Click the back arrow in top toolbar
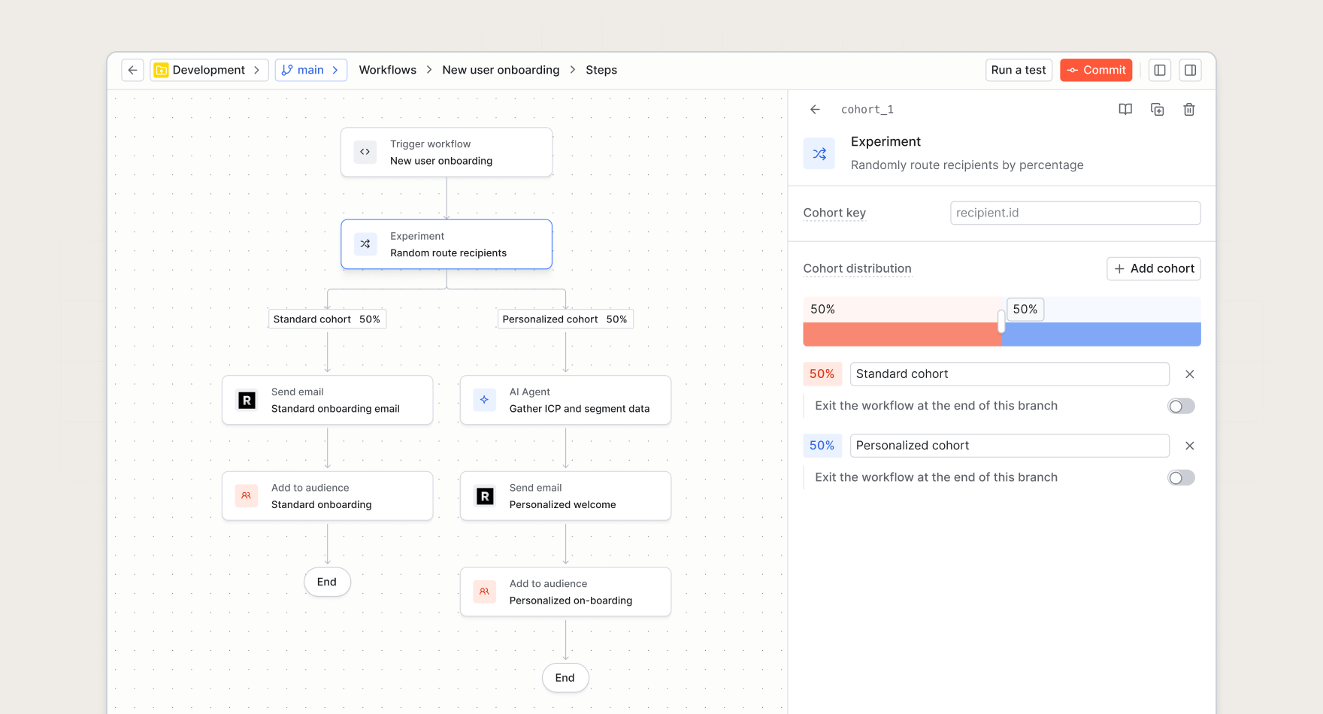Image resolution: width=1323 pixels, height=714 pixels. click(132, 70)
